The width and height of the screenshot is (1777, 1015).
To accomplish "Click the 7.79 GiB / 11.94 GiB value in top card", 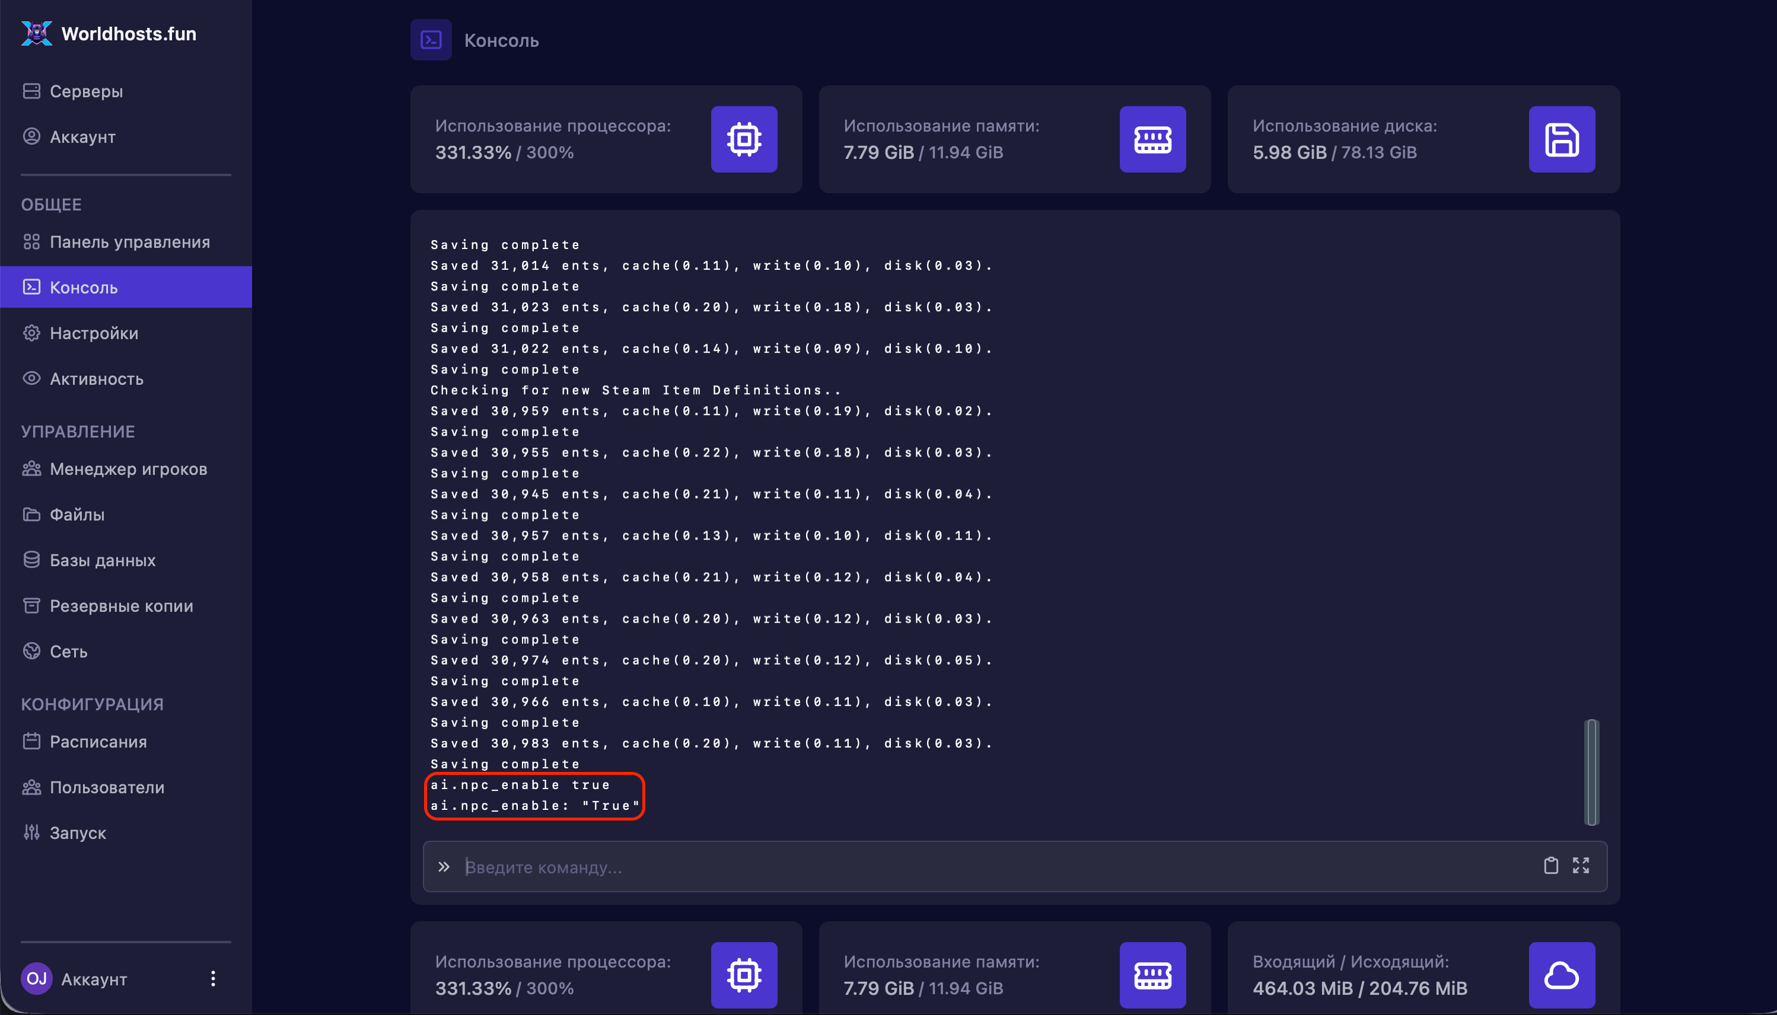I will [923, 152].
